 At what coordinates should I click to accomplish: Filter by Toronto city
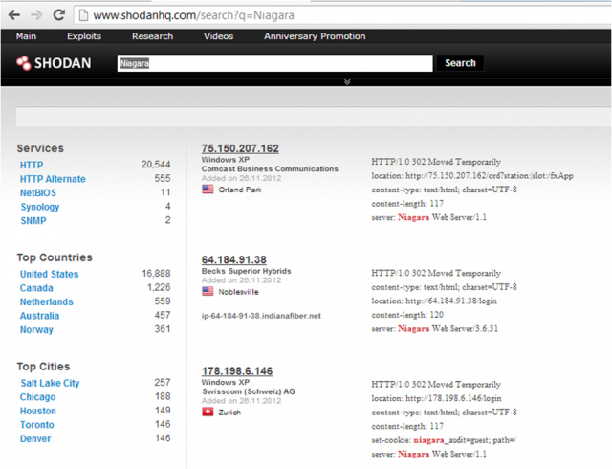coord(37,425)
